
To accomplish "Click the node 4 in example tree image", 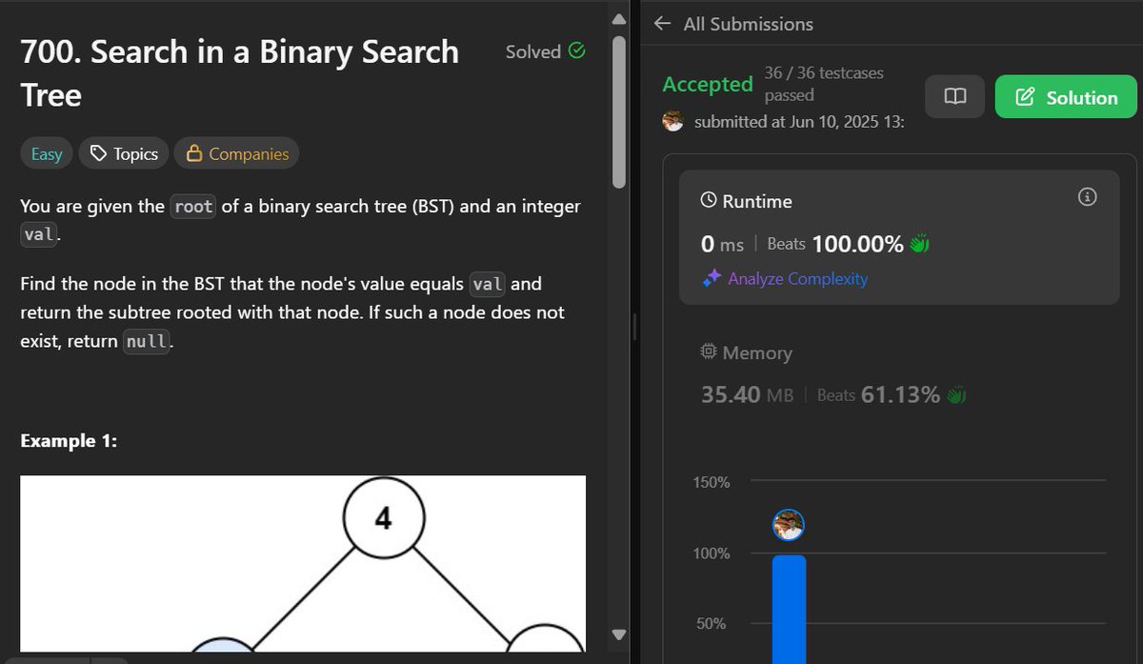I will pyautogui.click(x=383, y=520).
